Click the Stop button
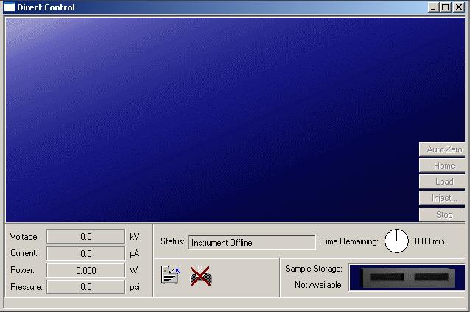Image resolution: width=470 pixels, height=312 pixels. tap(442, 215)
